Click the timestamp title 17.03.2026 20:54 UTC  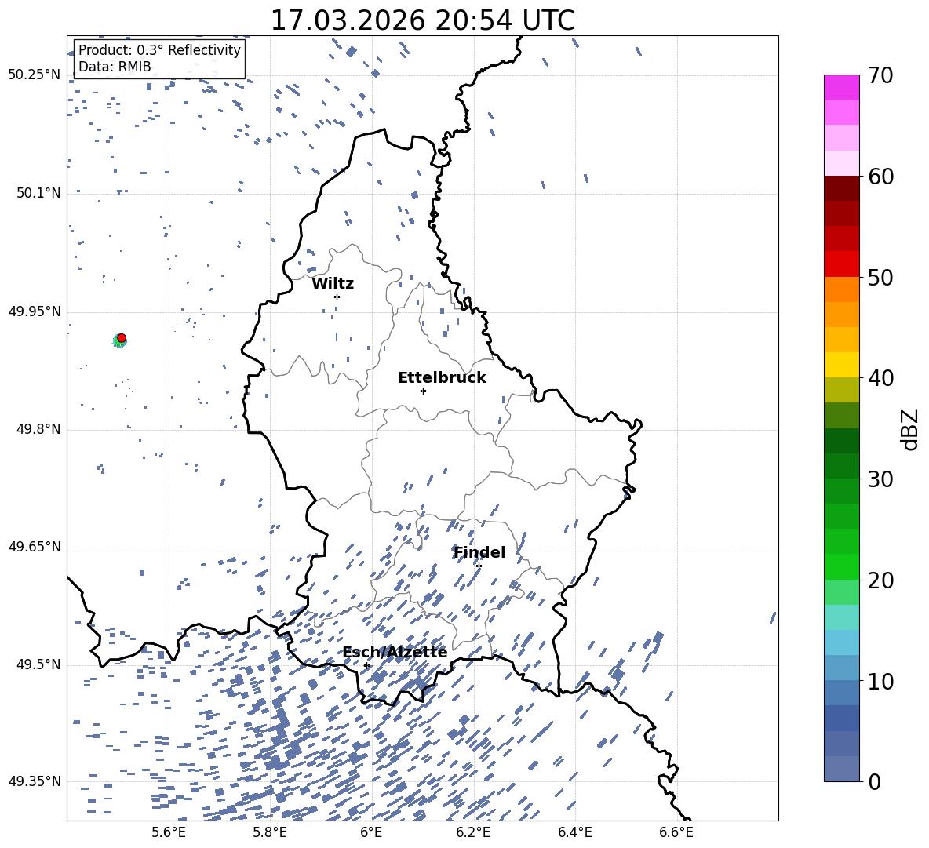point(422,20)
